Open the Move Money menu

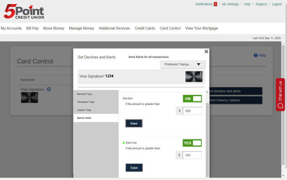click(x=54, y=28)
